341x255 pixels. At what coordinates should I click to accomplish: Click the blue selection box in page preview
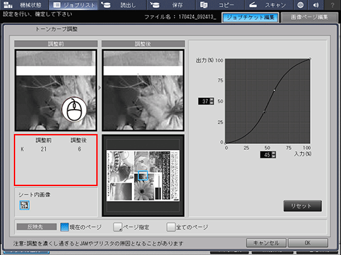pyautogui.click(x=143, y=175)
